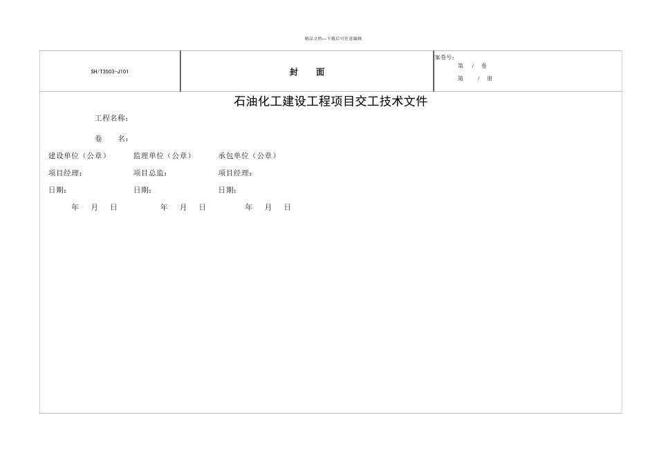Click "项目经理:" under 承包单位
Viewport: 657px width, 464px height.
234,173
